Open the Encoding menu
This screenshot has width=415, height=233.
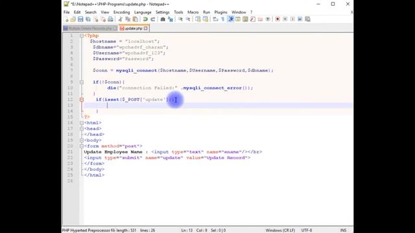121,12
